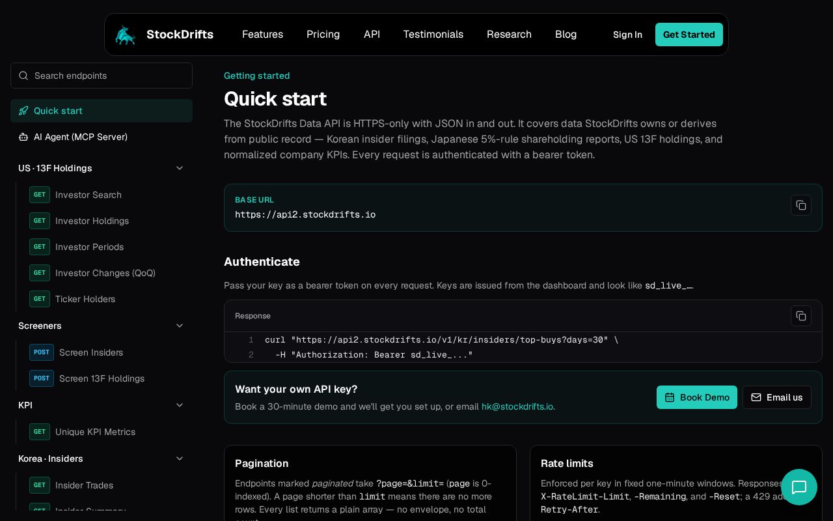The height and width of the screenshot is (521, 833).
Task: Click the Book Demo button
Action: (x=697, y=397)
